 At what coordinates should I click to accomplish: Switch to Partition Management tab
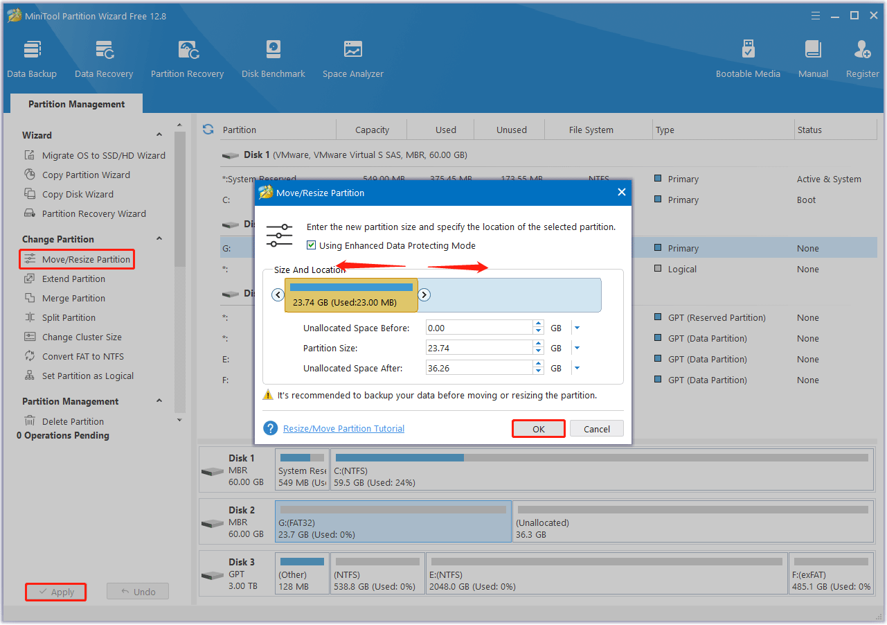coord(77,104)
